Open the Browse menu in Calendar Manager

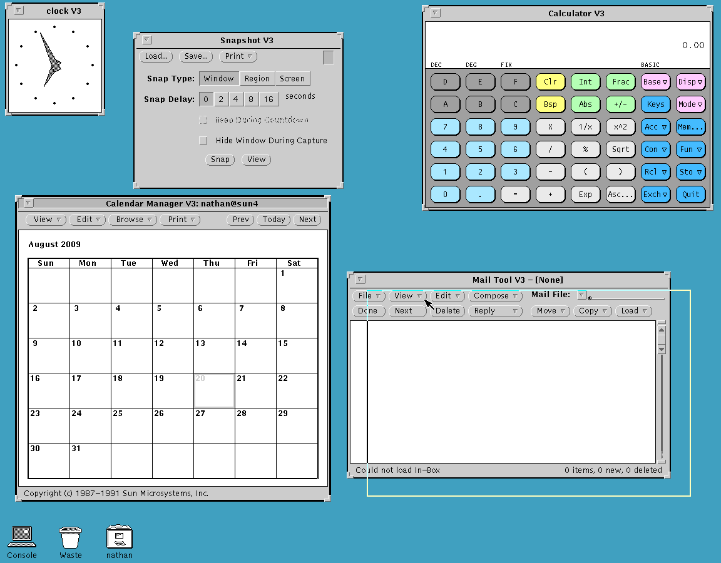click(x=133, y=220)
